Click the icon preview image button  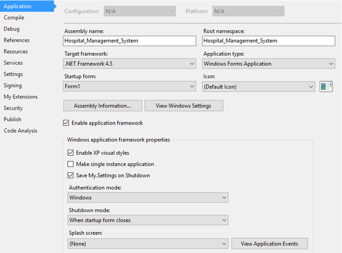(326, 87)
